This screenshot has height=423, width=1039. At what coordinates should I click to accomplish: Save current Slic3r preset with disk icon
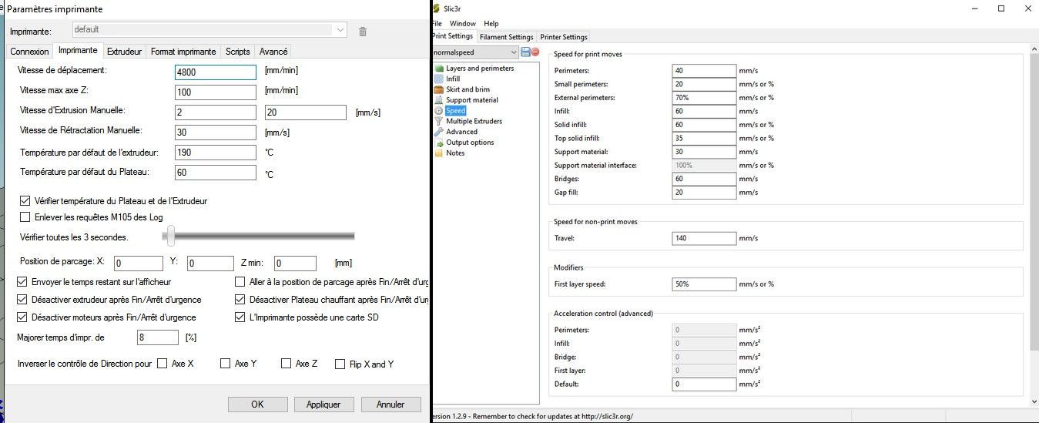525,52
